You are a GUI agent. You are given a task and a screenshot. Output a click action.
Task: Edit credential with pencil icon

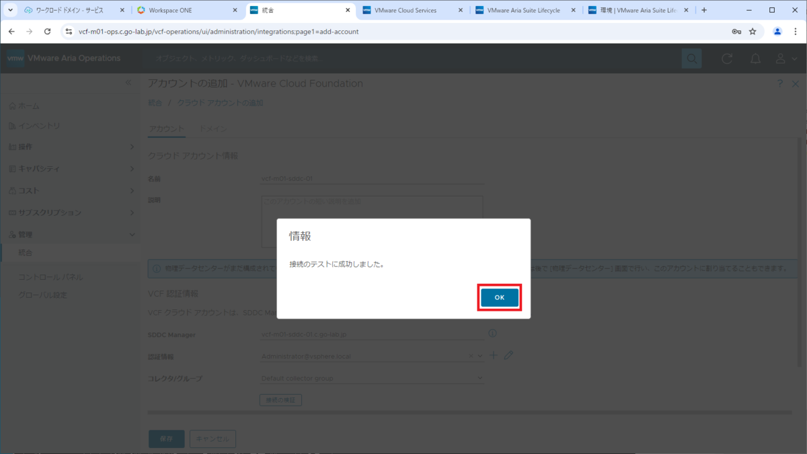point(508,355)
